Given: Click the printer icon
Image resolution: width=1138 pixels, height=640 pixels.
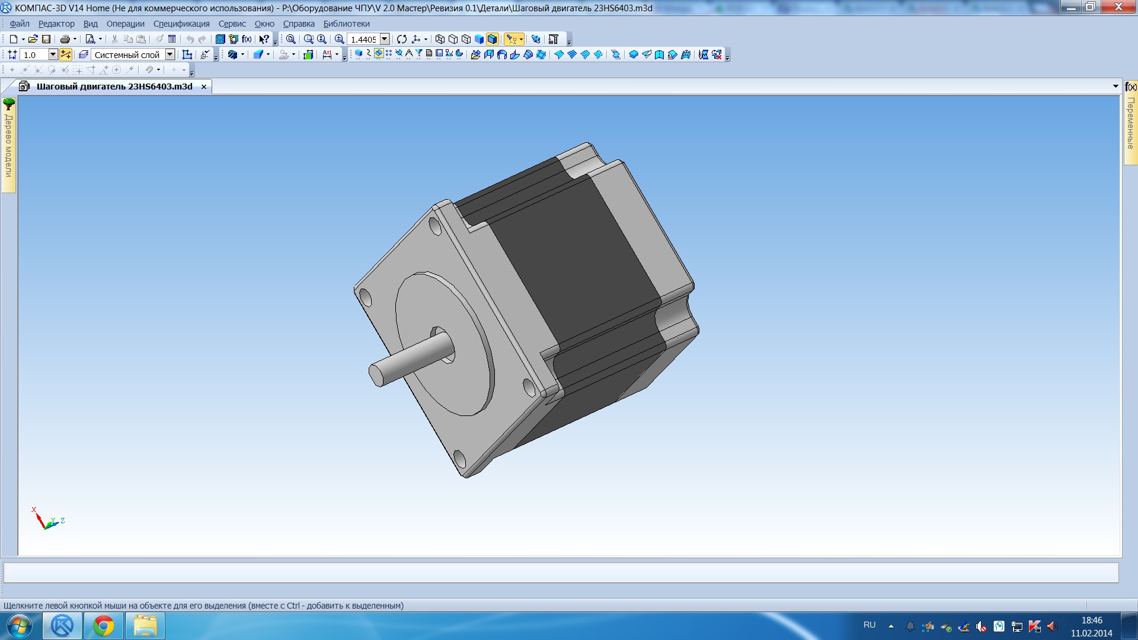Looking at the screenshot, I should click(x=65, y=39).
